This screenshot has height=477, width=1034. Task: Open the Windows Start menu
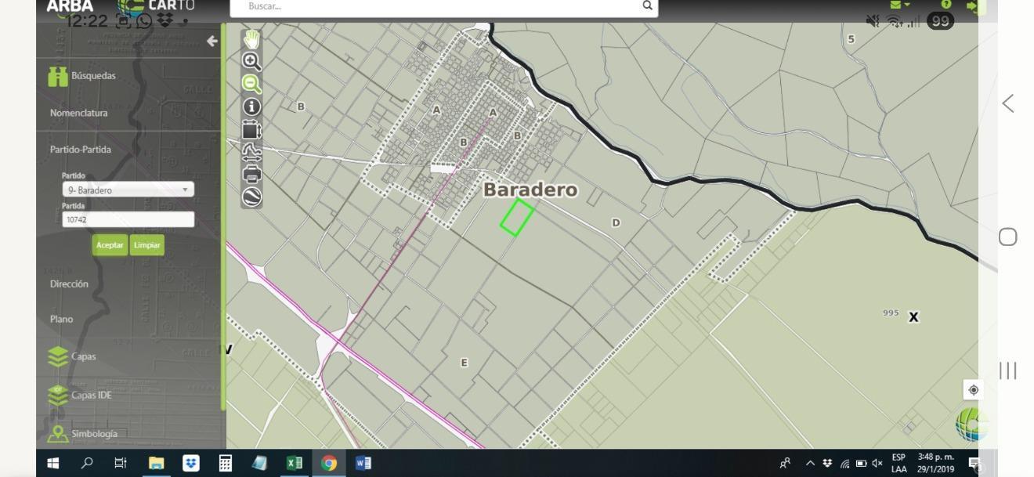pos(53,463)
